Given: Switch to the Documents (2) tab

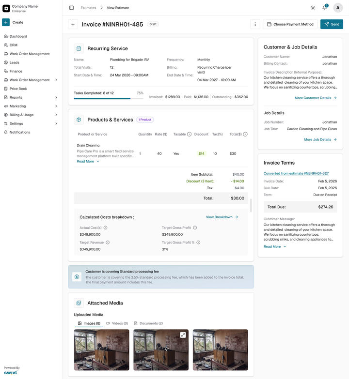Looking at the screenshot, I should pyautogui.click(x=148, y=323).
